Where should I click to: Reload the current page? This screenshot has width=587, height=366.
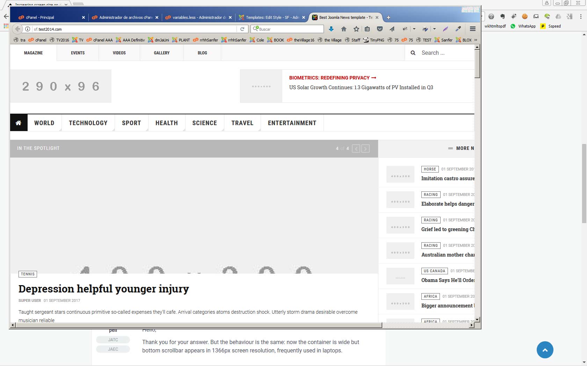click(242, 29)
